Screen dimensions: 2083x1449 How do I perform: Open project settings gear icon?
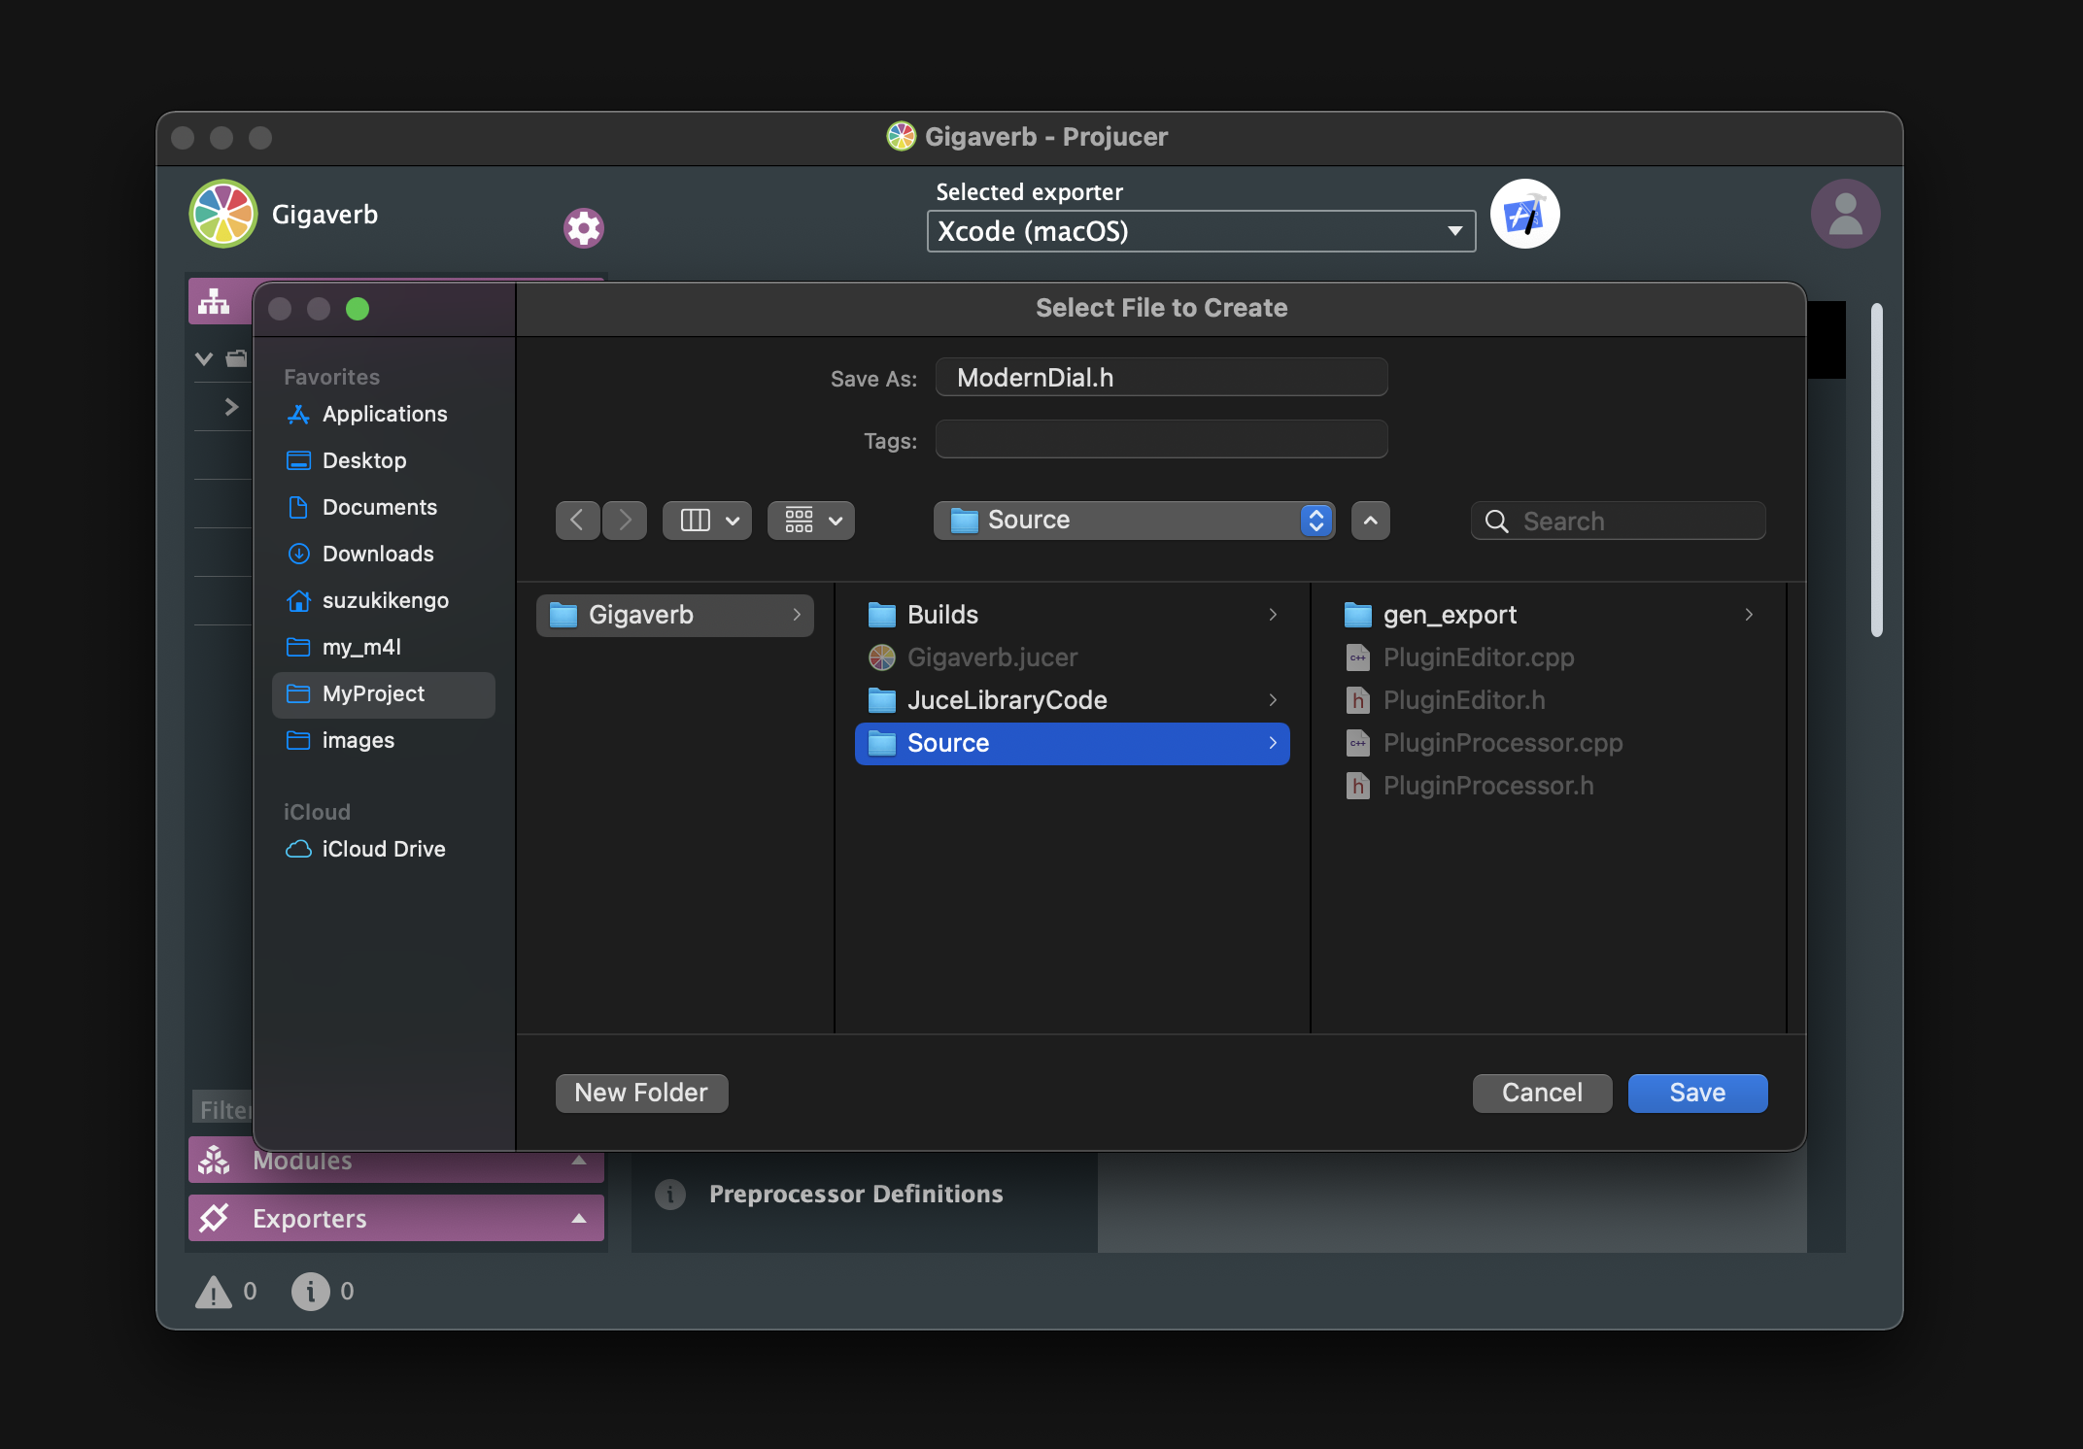pyautogui.click(x=584, y=228)
